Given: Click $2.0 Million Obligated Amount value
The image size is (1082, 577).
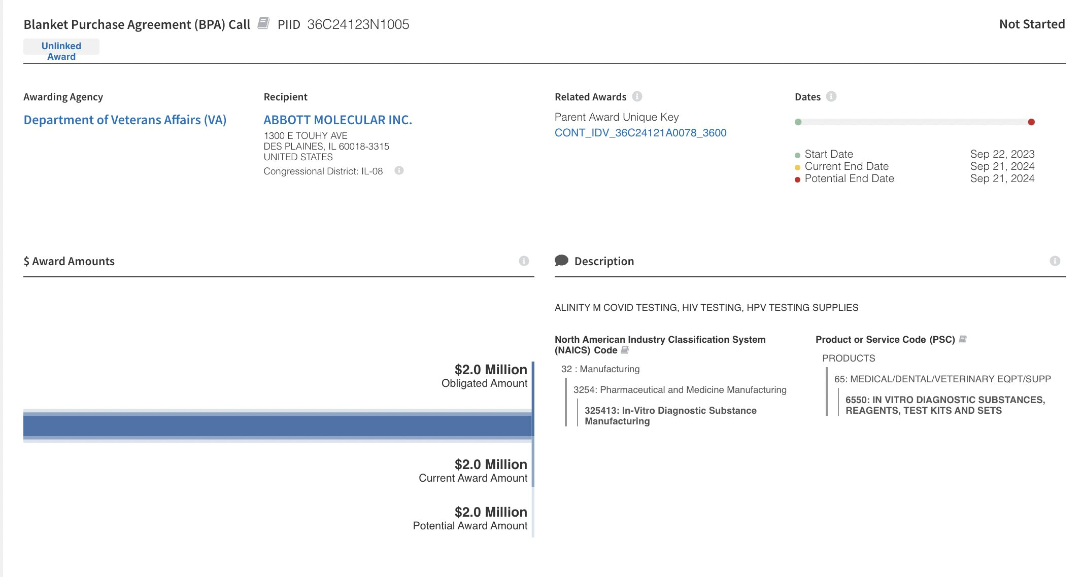Looking at the screenshot, I should [x=491, y=369].
